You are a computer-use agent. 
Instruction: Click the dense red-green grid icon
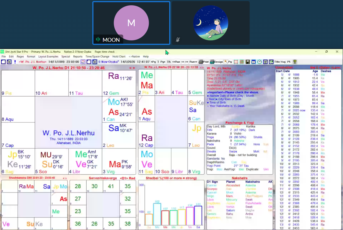coord(242,62)
